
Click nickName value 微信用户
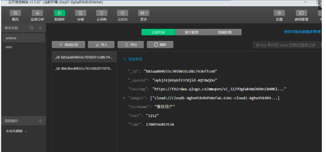[165, 107]
